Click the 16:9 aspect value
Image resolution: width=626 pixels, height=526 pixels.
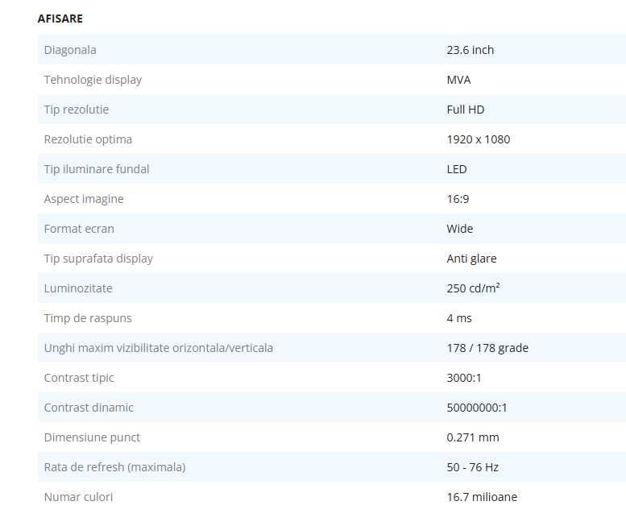tap(458, 199)
